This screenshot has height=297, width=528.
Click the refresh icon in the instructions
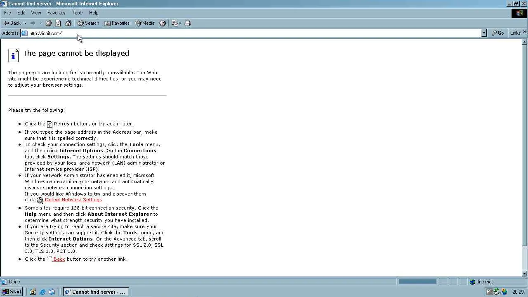click(x=49, y=124)
